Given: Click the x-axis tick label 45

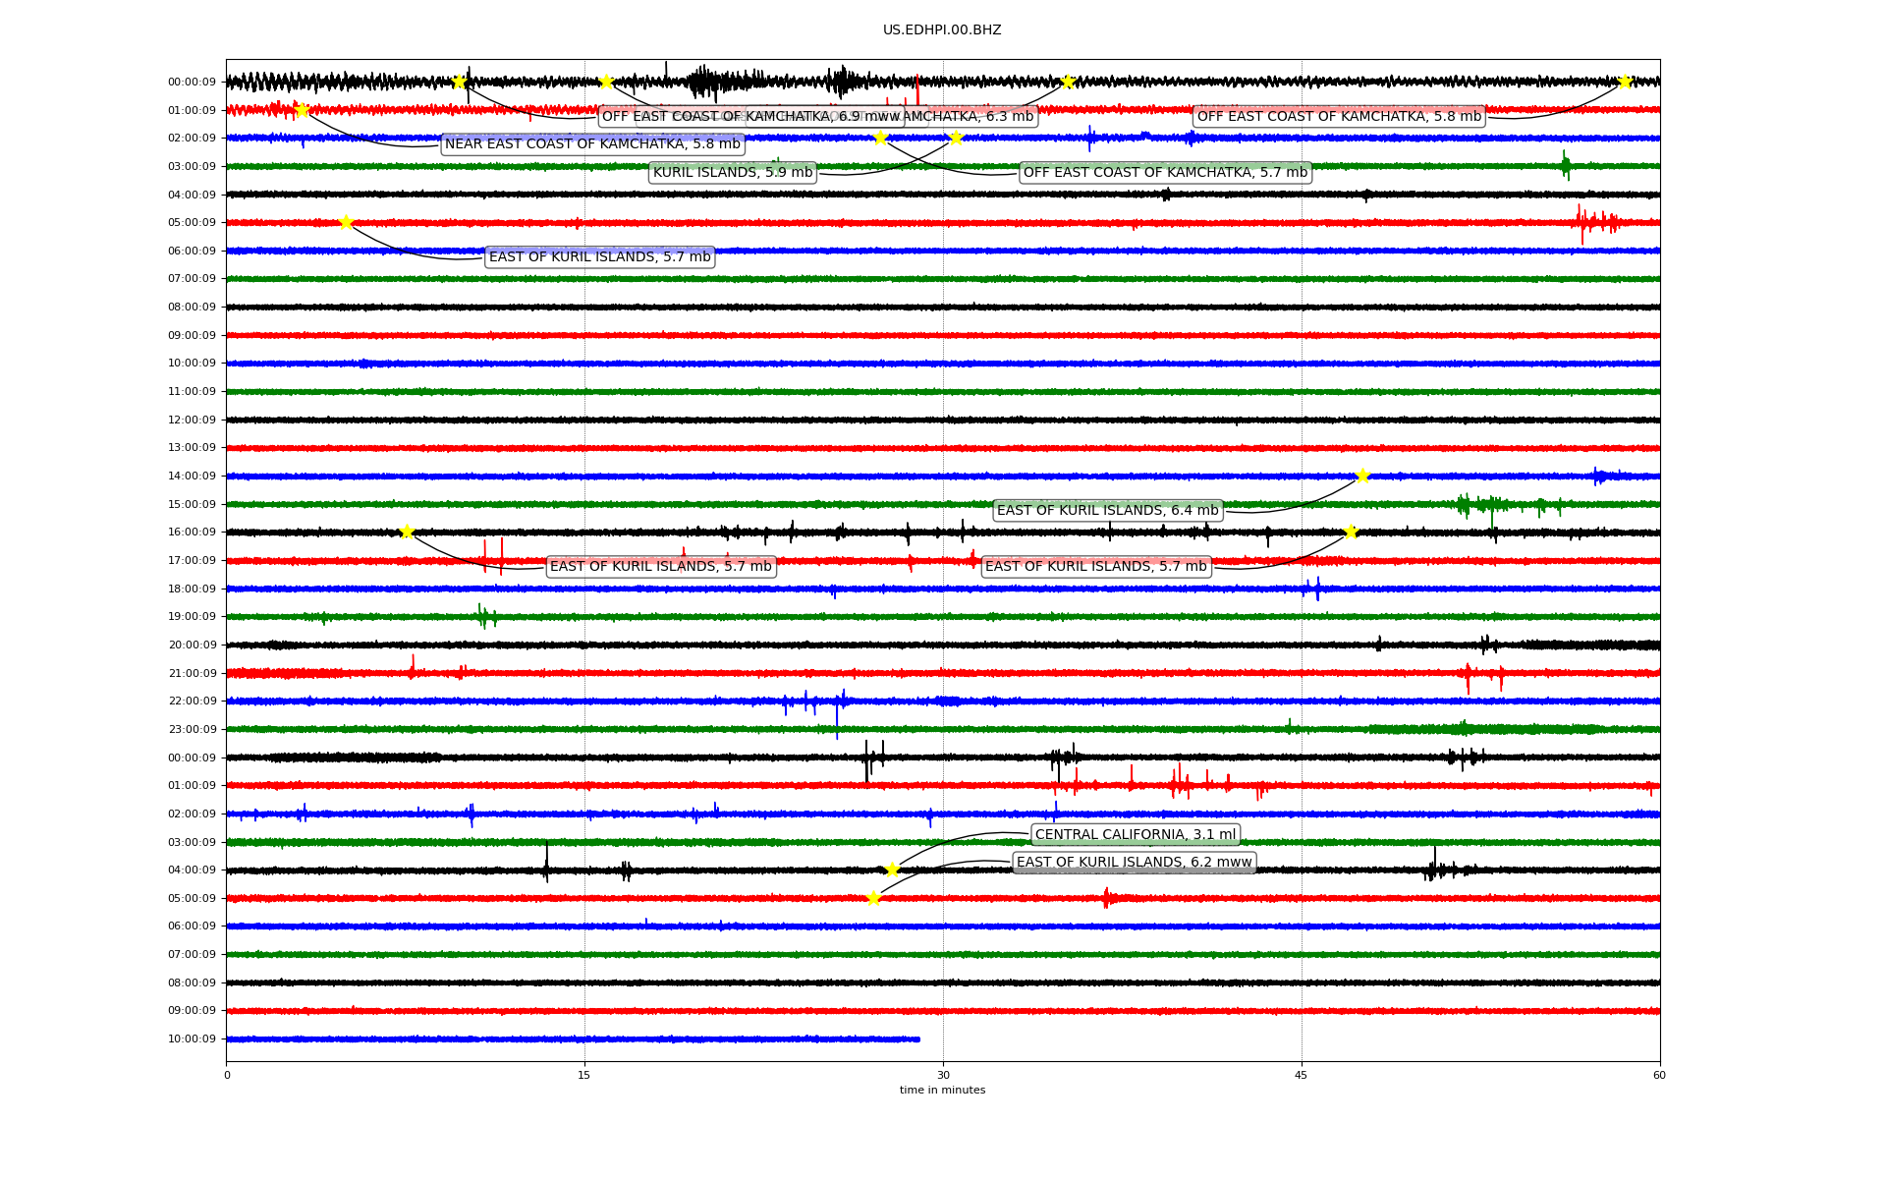Looking at the screenshot, I should (x=1302, y=1075).
